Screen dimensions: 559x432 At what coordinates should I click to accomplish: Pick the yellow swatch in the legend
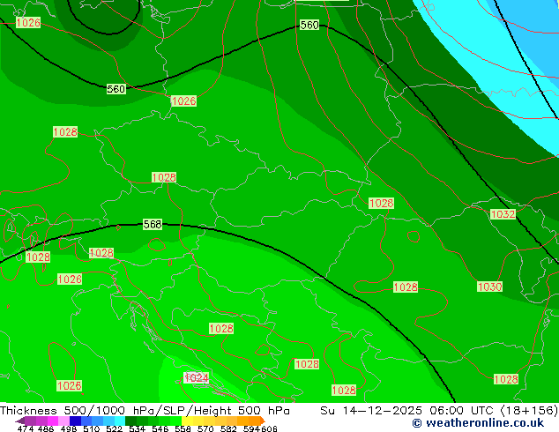pyautogui.click(x=188, y=421)
